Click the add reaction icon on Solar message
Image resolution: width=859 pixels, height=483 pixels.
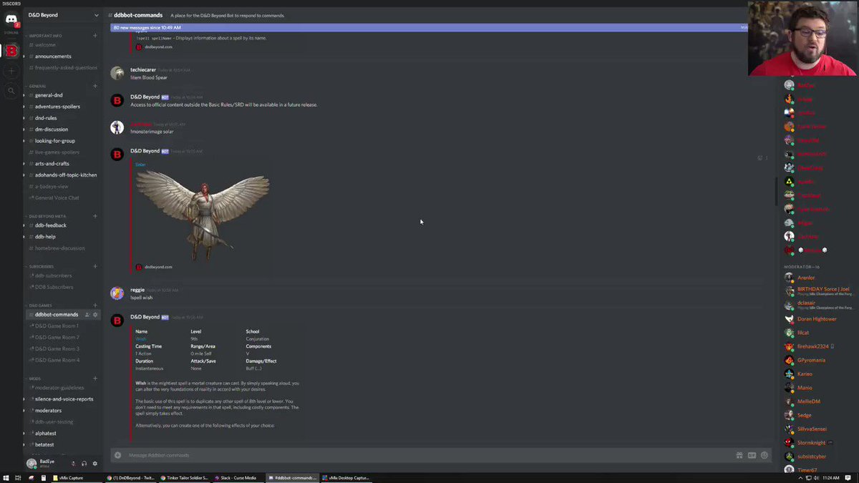(x=759, y=157)
